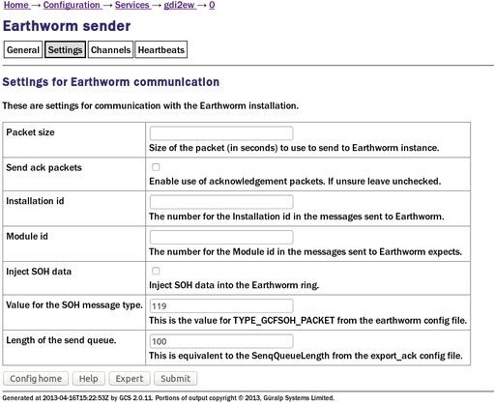Screen dimensions: 495x404
Task: Select the Settings tab
Action: pos(65,49)
